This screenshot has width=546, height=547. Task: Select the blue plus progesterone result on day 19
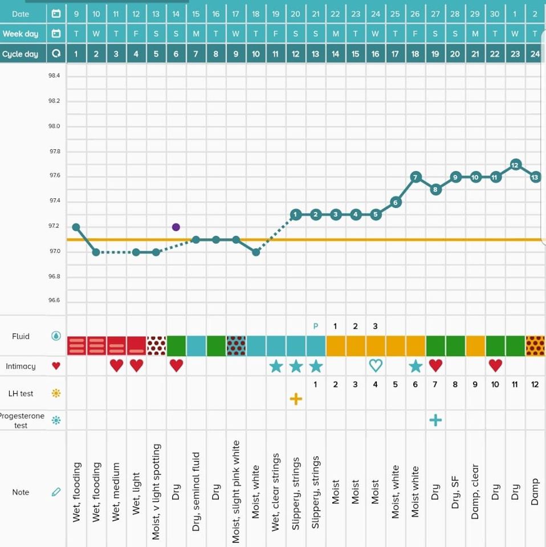435,421
